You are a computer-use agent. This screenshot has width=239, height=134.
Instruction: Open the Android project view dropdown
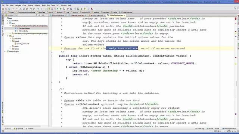(x=12, y=15)
